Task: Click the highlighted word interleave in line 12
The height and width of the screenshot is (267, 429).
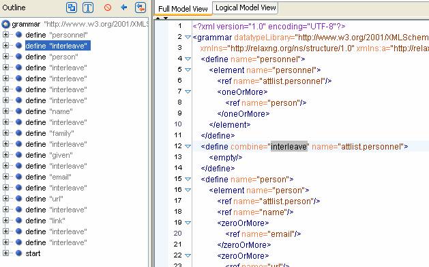Action: click(289, 147)
